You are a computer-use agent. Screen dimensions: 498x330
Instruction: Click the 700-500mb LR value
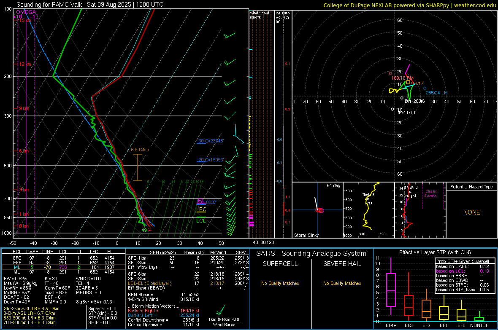(30, 322)
